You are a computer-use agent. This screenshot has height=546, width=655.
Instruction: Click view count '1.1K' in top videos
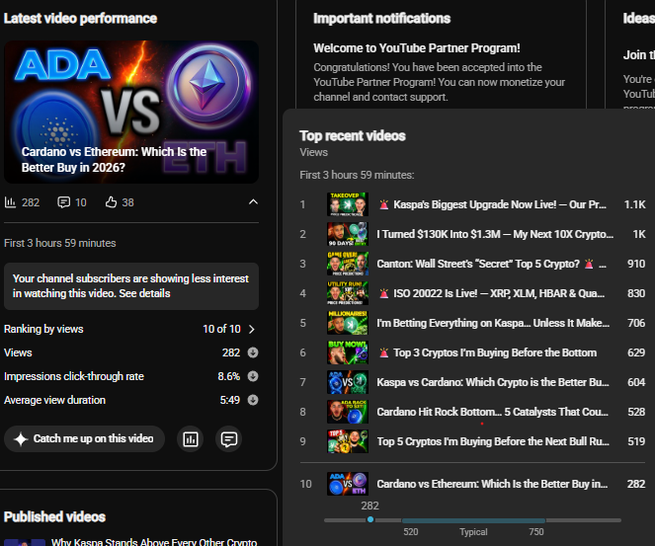point(634,204)
